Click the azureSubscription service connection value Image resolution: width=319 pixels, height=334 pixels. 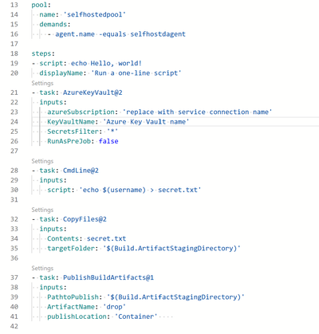click(197, 112)
